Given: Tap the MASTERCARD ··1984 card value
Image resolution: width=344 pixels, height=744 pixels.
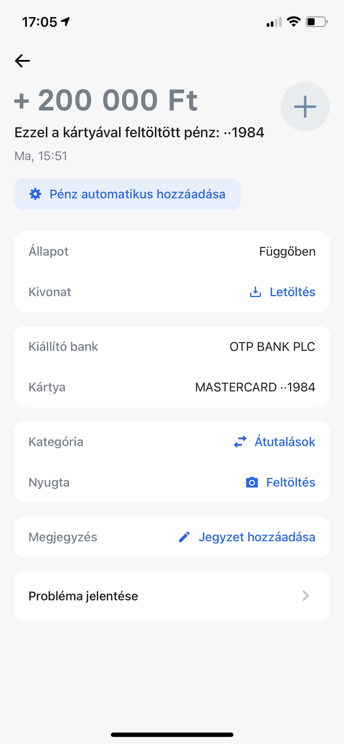Looking at the screenshot, I should 255,387.
